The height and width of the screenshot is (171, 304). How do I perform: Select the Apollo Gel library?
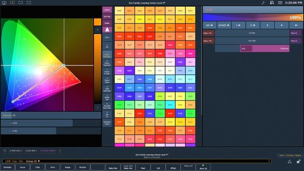tap(107, 97)
